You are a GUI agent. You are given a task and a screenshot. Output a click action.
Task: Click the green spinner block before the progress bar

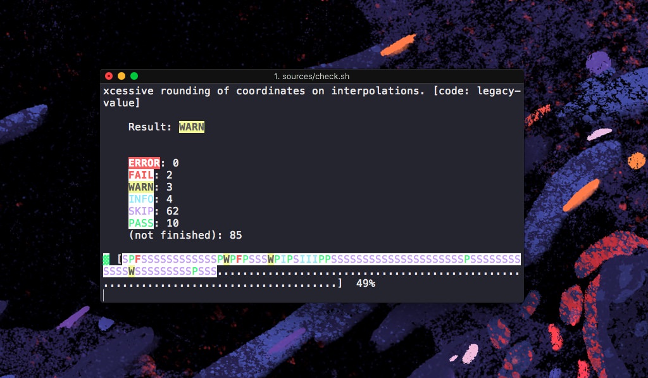pos(106,260)
